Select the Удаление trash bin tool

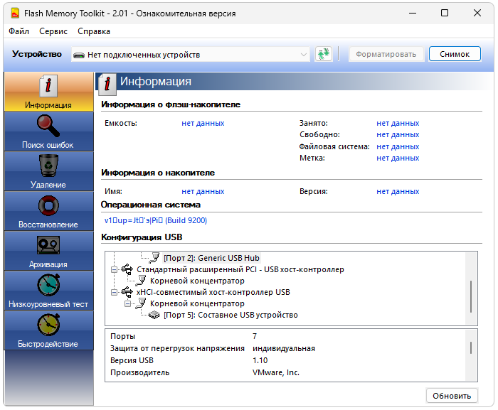pos(48,171)
